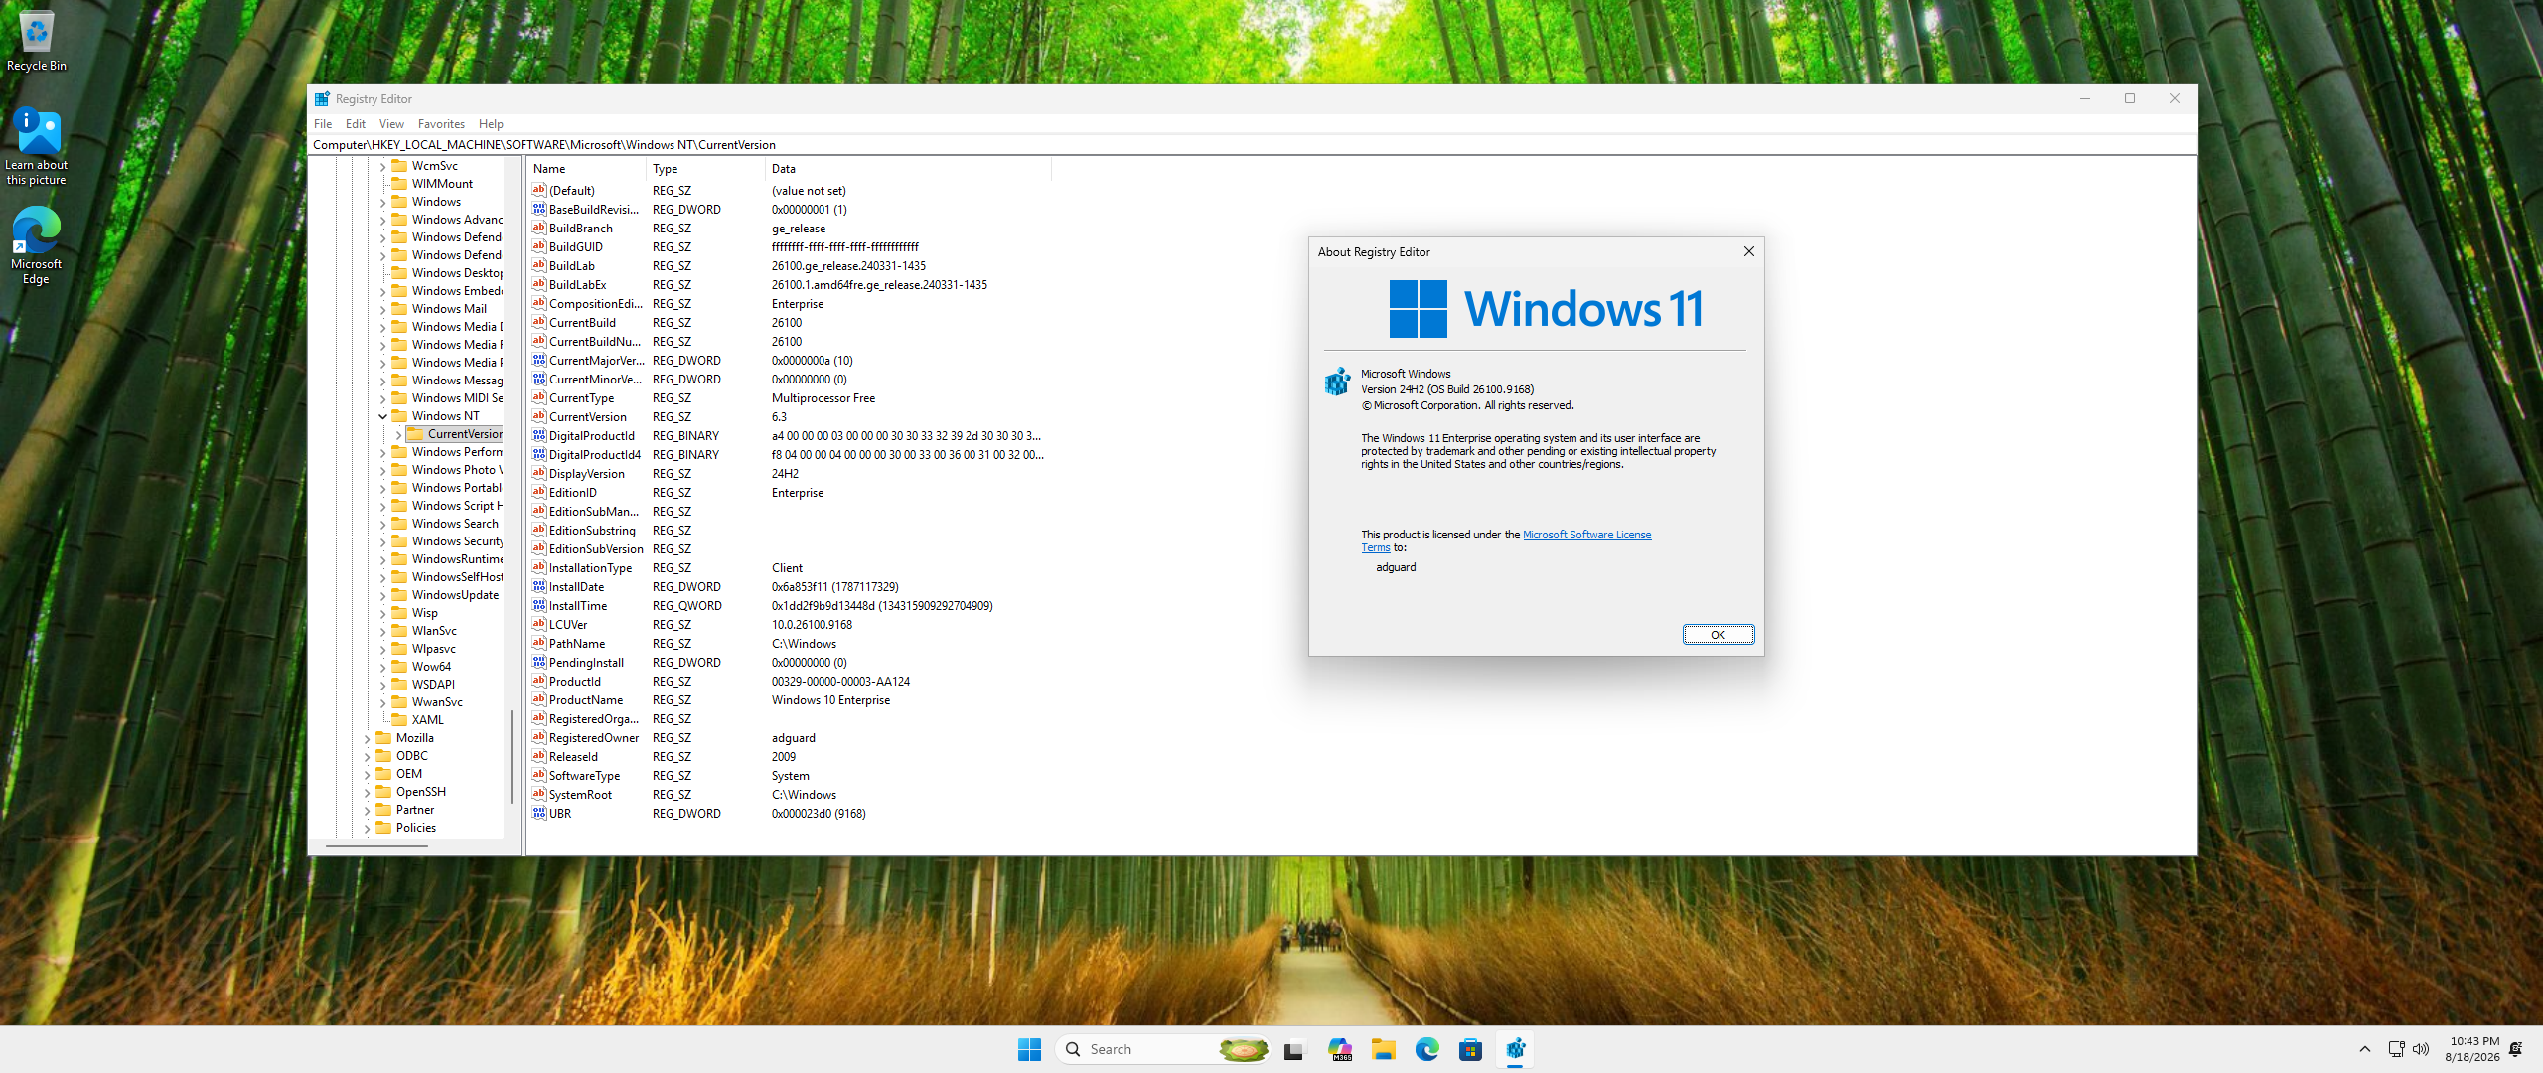Click the Mozilla folder icon in tree
This screenshot has height=1073, width=2543.
point(384,738)
